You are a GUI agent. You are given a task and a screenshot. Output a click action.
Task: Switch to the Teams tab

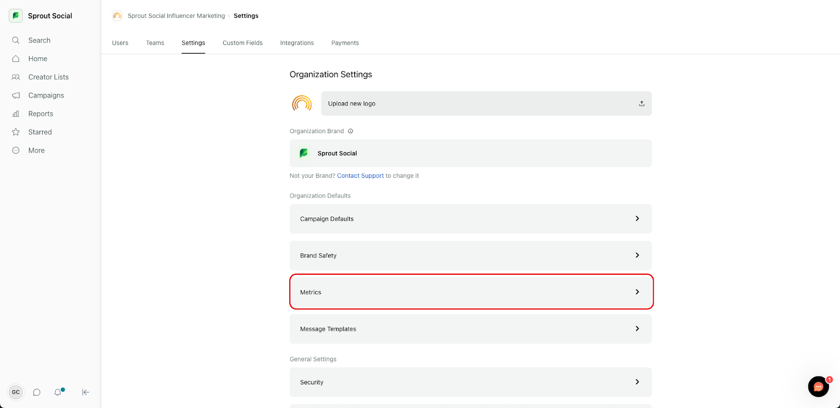155,43
